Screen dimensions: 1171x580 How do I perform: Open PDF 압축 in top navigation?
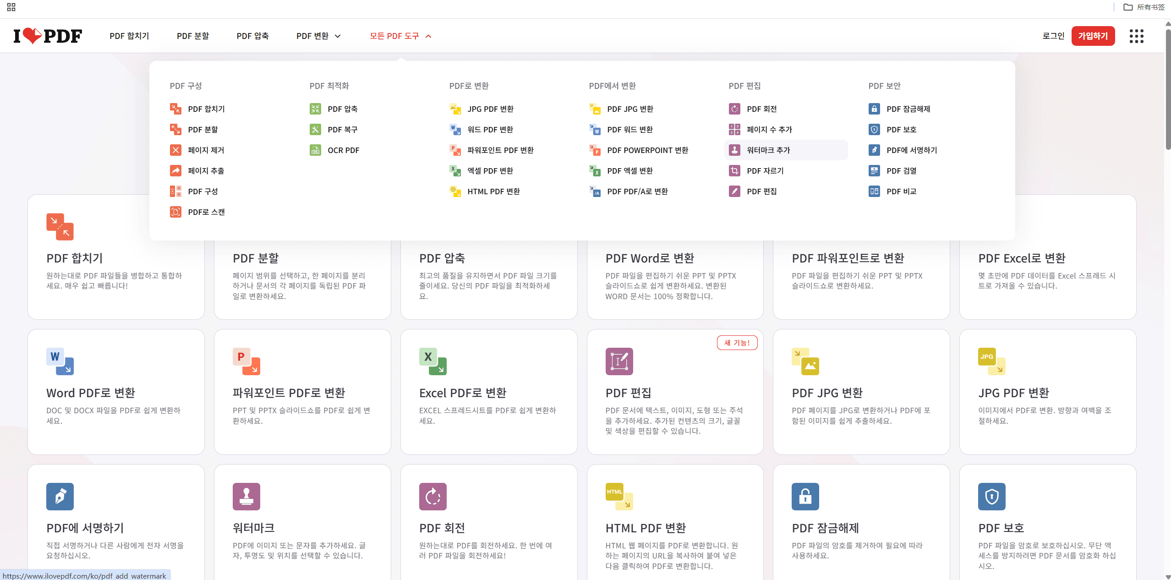click(252, 36)
